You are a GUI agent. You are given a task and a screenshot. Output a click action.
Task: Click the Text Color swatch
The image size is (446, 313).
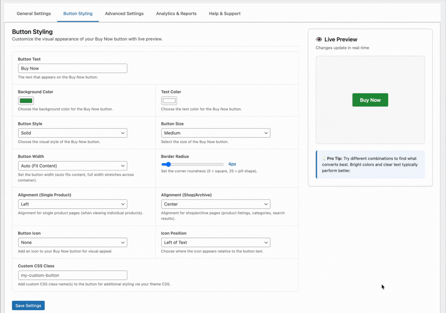tap(169, 100)
